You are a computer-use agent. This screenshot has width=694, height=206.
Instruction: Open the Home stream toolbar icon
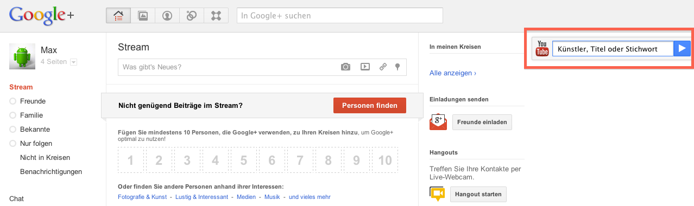[118, 16]
